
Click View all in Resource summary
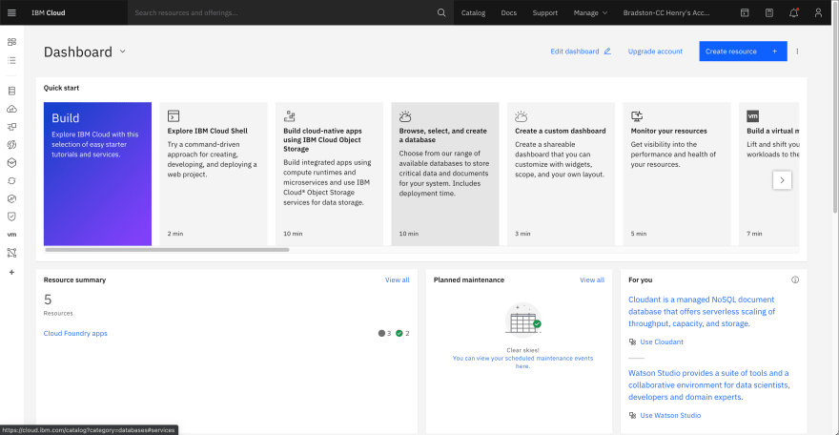[x=397, y=280]
